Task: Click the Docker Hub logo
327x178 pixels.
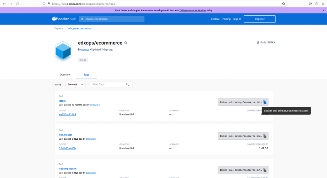Action: [64, 19]
